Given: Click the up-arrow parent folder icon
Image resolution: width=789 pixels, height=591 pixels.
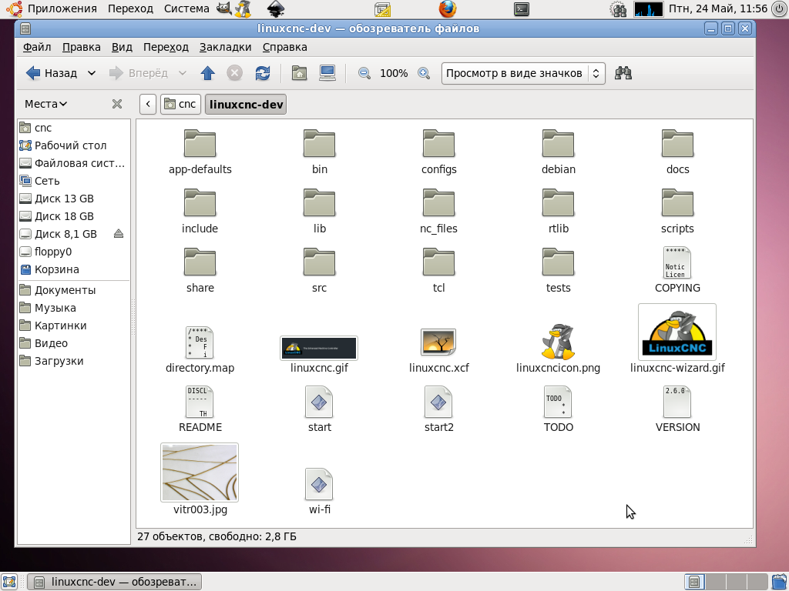Looking at the screenshot, I should click(x=207, y=73).
